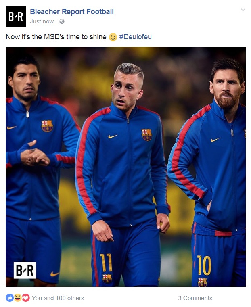Click the Barcelona crest on the center jacket
251x307 pixels.
146,135
